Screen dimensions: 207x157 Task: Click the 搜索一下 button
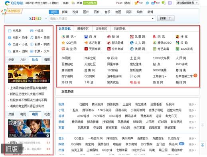click(166, 18)
